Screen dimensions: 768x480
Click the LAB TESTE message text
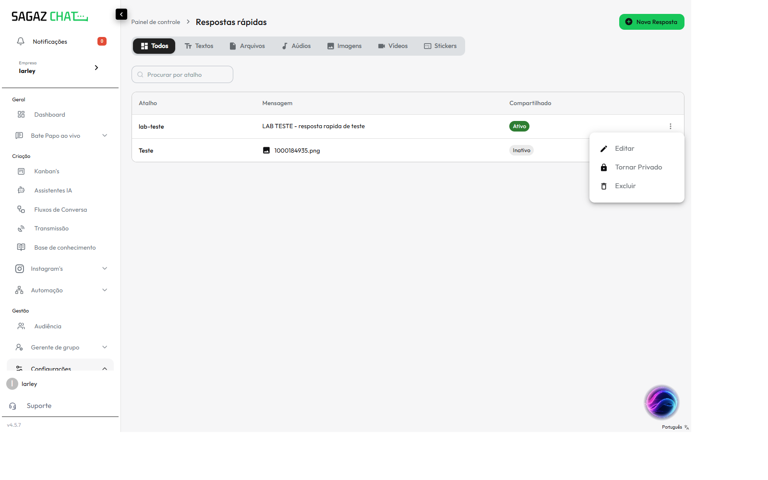click(313, 126)
